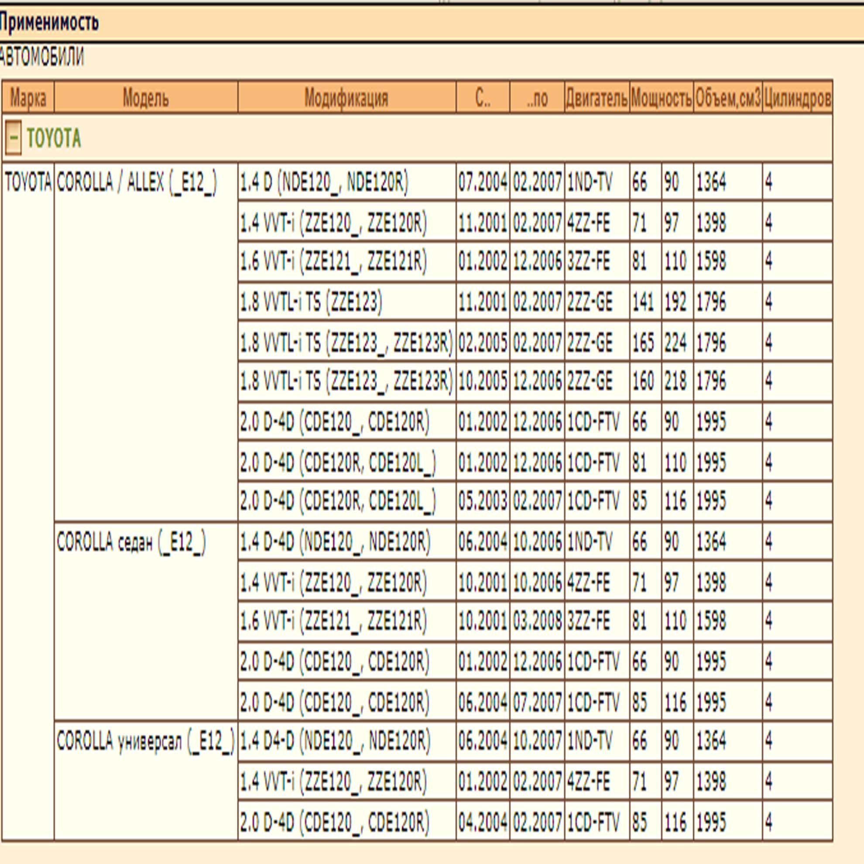Click the Объем,см3 column header
Viewport: 864px width, 864px height.
coord(727,97)
